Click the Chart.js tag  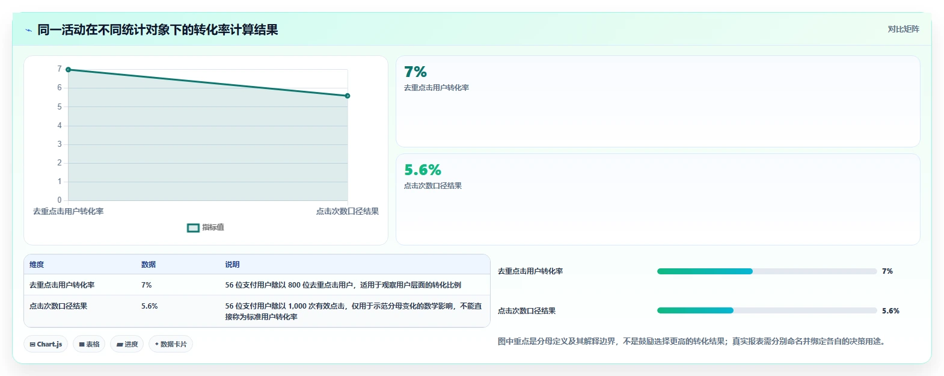click(x=46, y=344)
